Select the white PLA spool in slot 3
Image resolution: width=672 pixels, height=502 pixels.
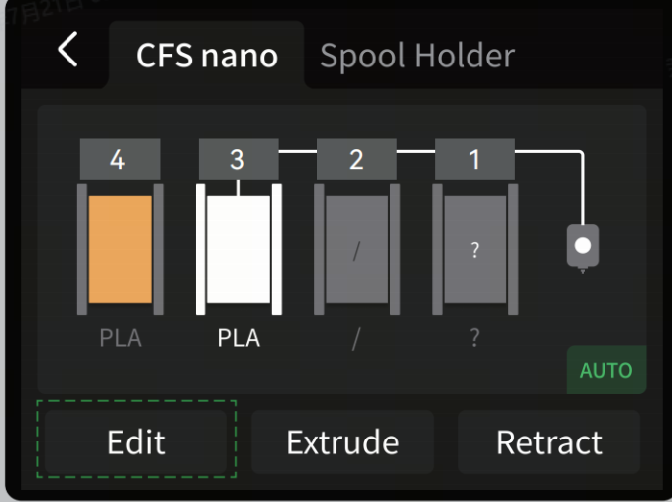[x=238, y=249]
